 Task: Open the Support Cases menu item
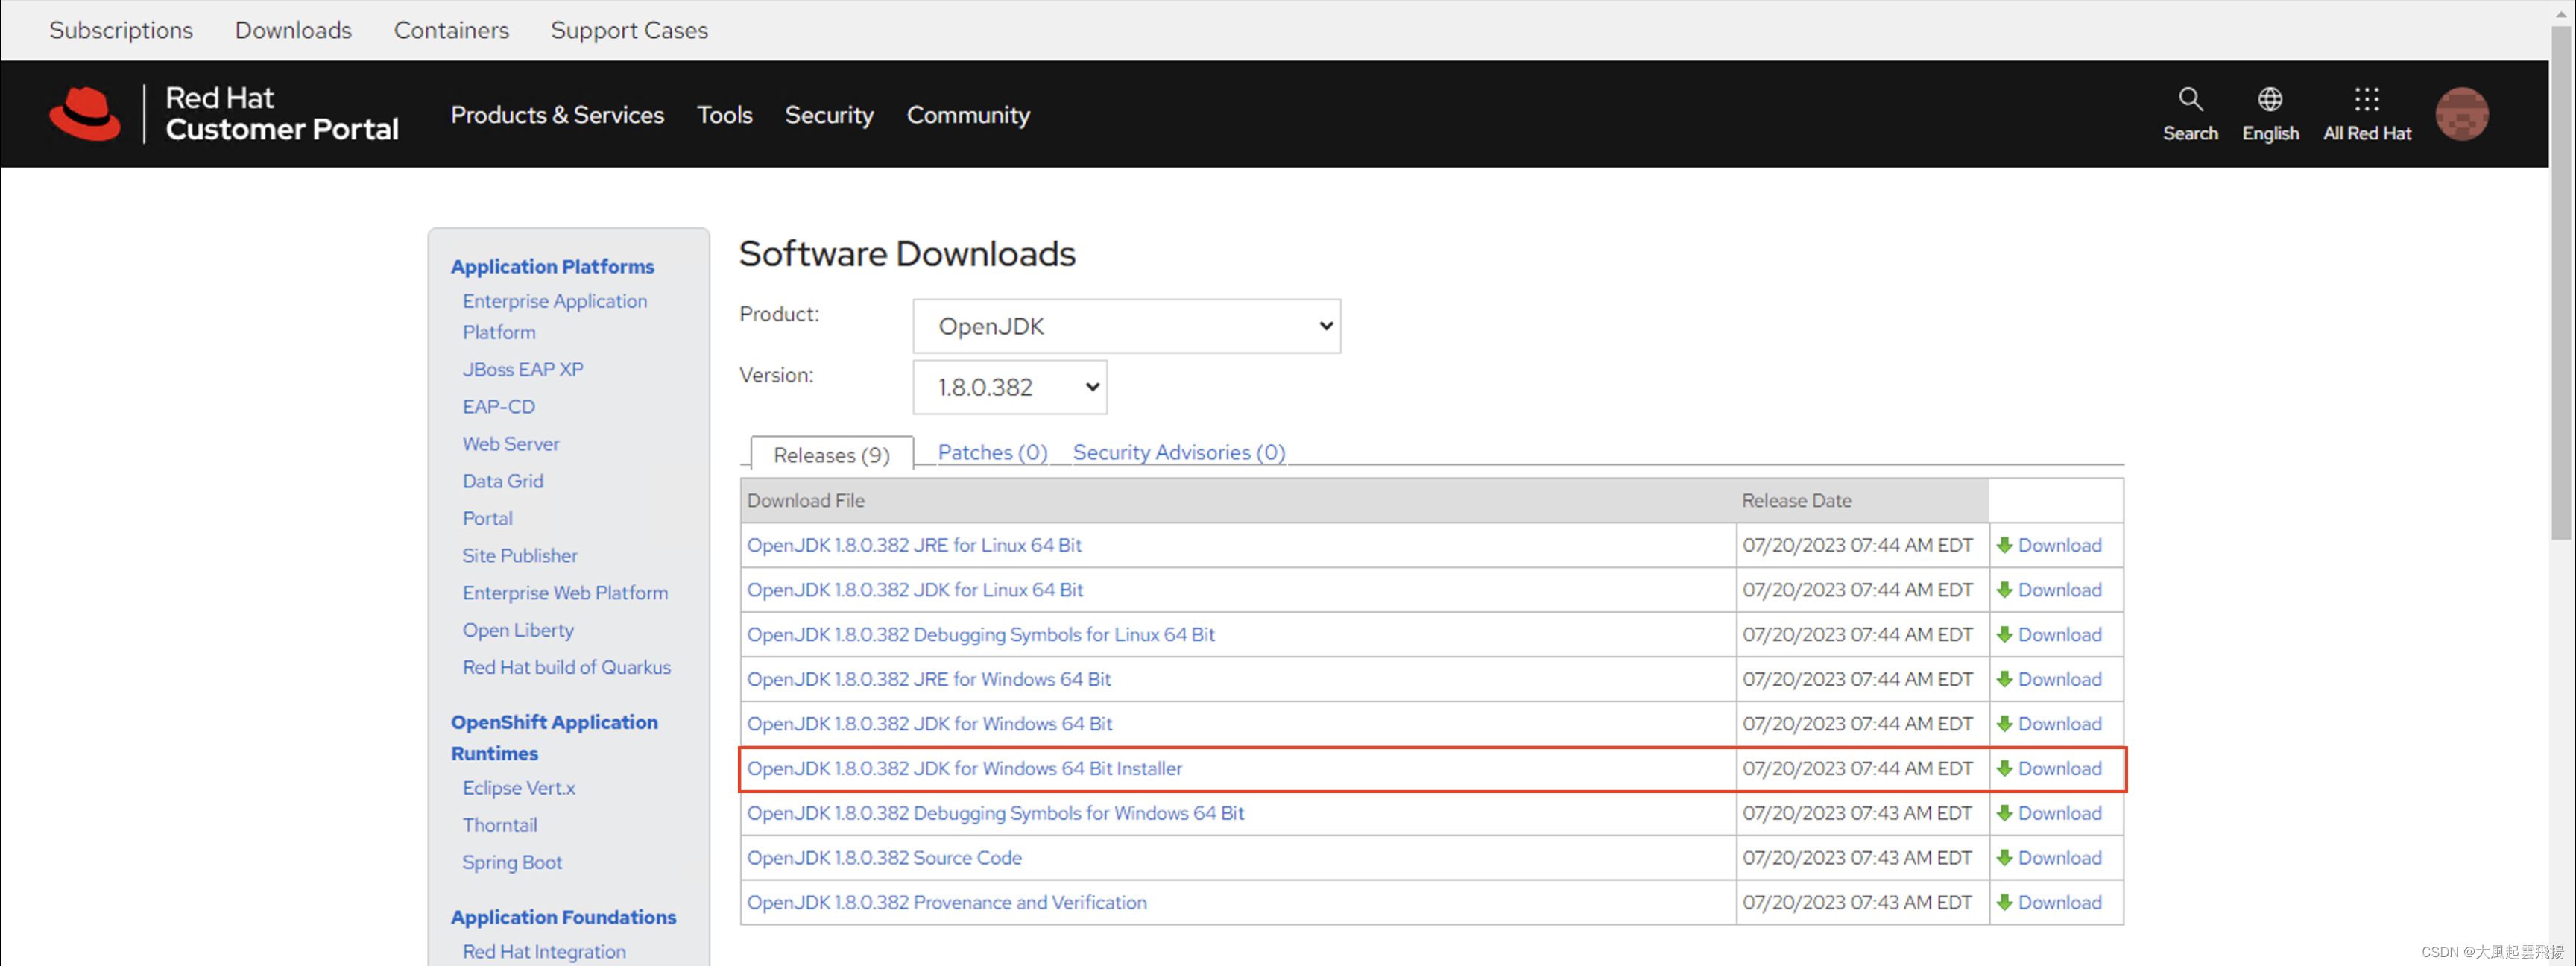tap(629, 30)
